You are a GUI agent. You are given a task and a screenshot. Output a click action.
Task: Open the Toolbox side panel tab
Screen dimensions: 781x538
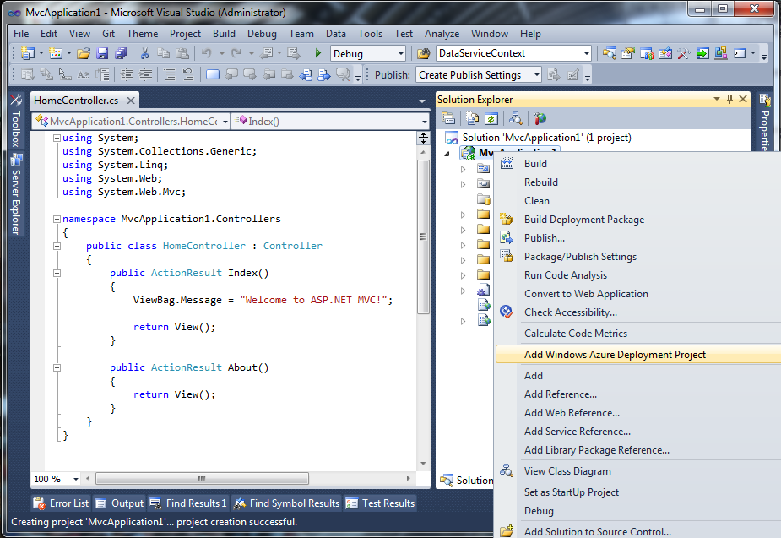point(15,121)
